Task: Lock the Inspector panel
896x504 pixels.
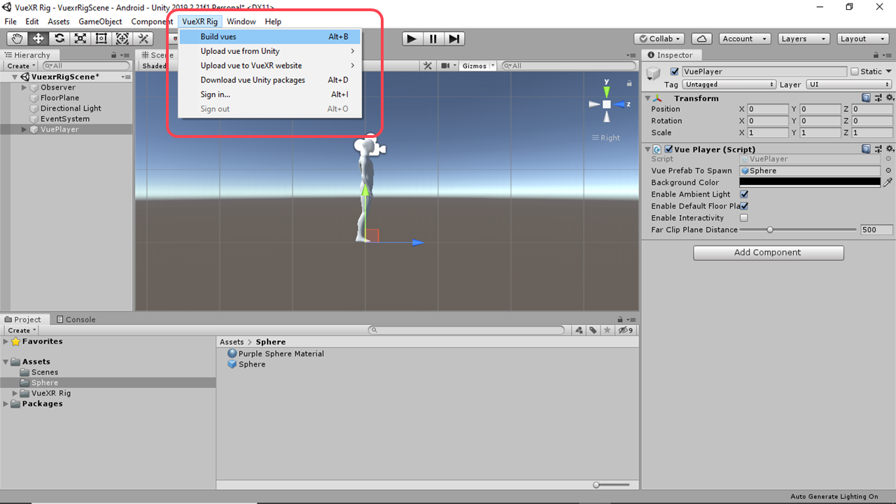Action: 875,55
